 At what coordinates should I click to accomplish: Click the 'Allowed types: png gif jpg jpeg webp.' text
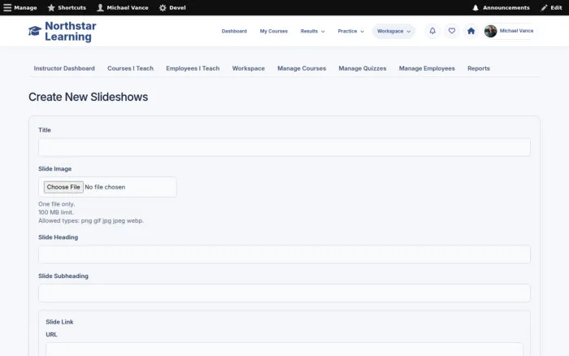pyautogui.click(x=91, y=220)
